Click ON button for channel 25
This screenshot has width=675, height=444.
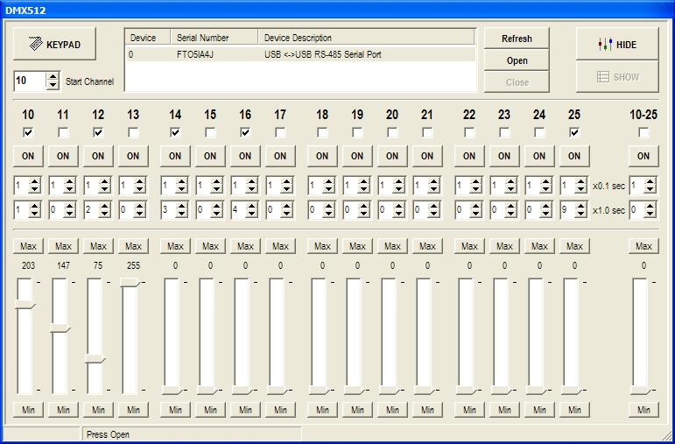574,156
